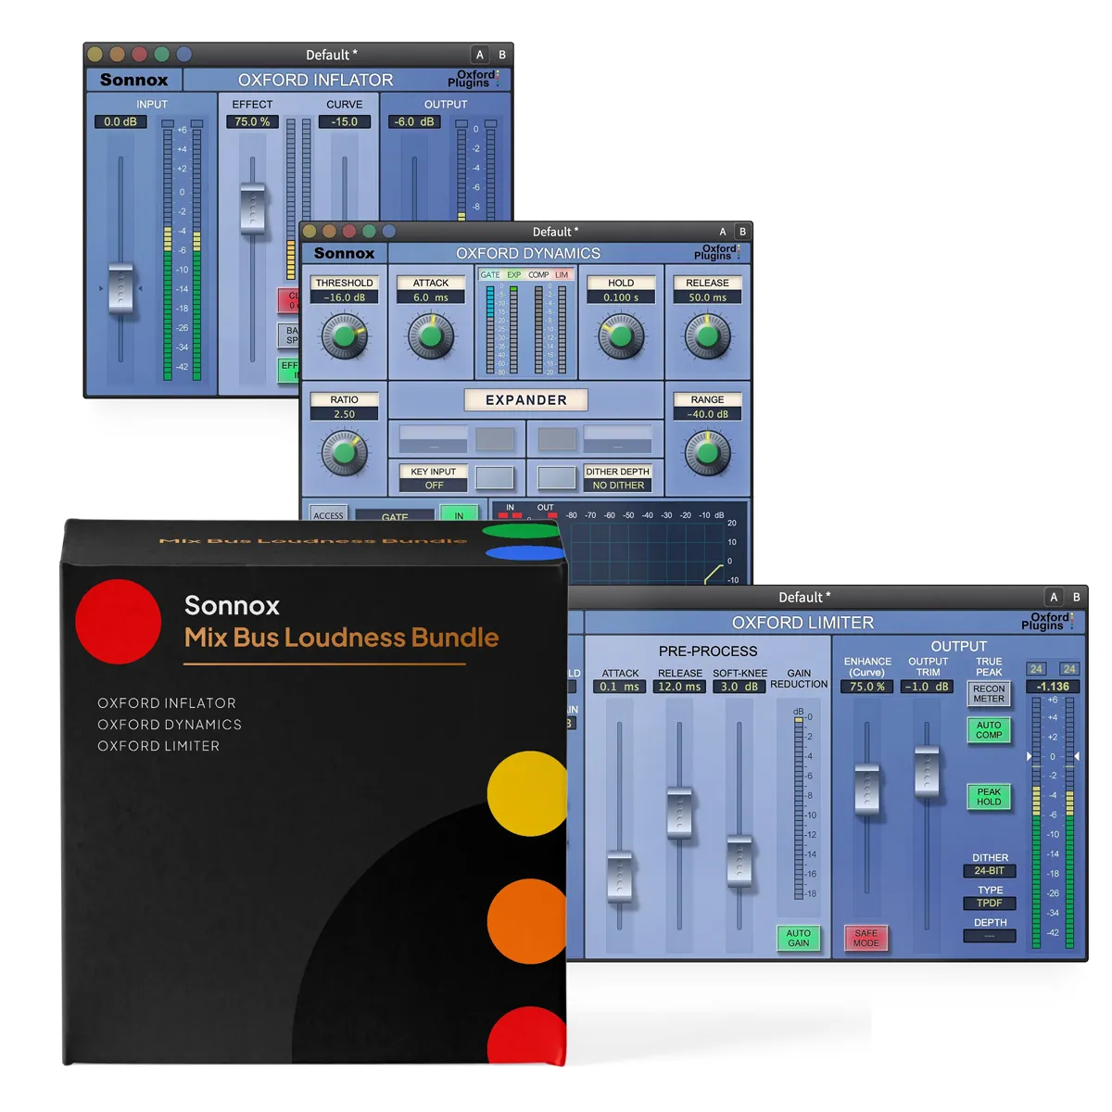
Task: Click the RATIO knob in Dynamics
Action: point(344,453)
